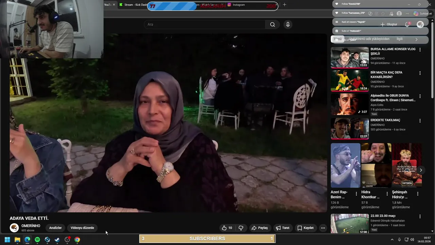Open options for Şehinşah Hidra'yı short
This screenshot has width=435, height=245.
tap(418, 194)
